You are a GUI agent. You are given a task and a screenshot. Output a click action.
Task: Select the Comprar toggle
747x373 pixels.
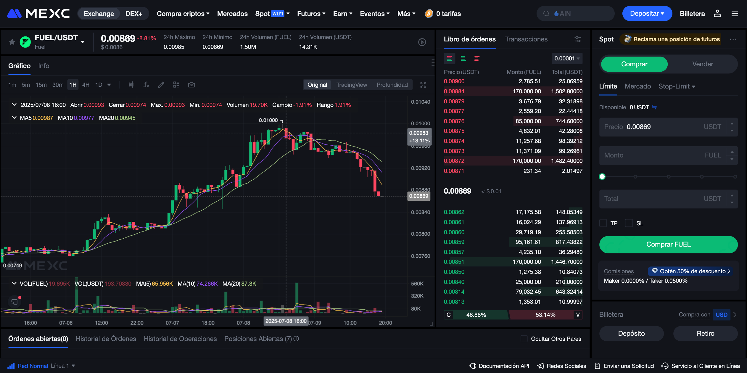[x=634, y=64]
